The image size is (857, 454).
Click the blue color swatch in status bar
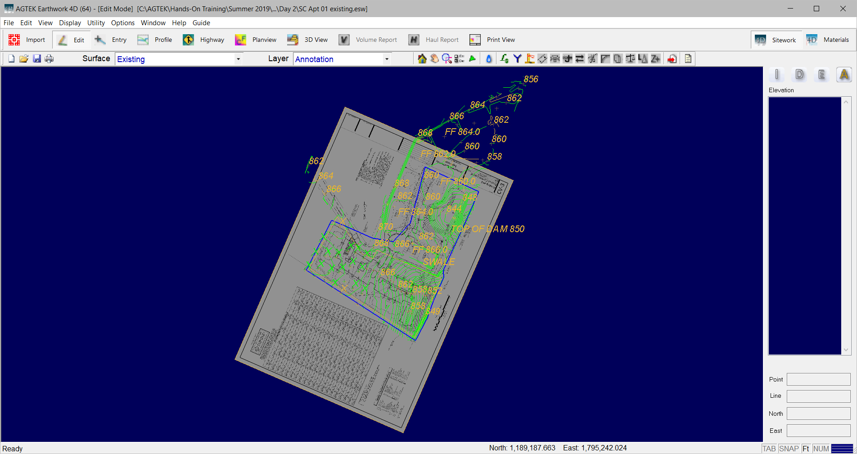(x=842, y=449)
